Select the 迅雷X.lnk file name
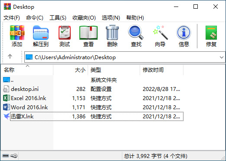226x161 pixels. tap(22, 117)
